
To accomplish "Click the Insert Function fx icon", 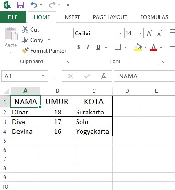I will tap(104, 76).
